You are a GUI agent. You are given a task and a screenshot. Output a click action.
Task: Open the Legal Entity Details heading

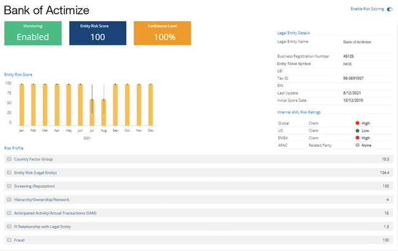(x=294, y=32)
